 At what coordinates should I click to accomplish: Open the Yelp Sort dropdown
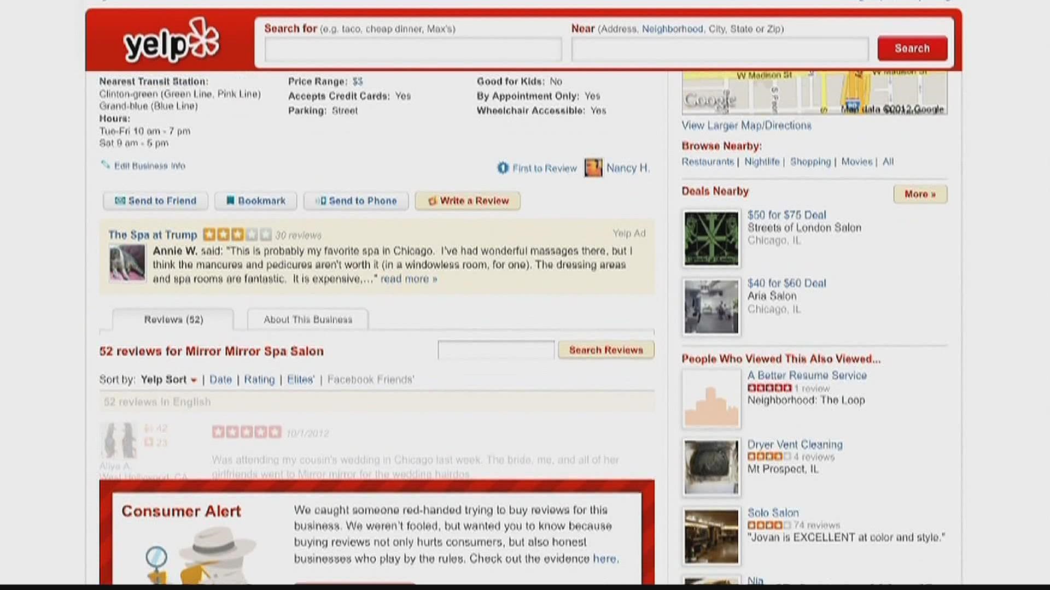point(169,380)
